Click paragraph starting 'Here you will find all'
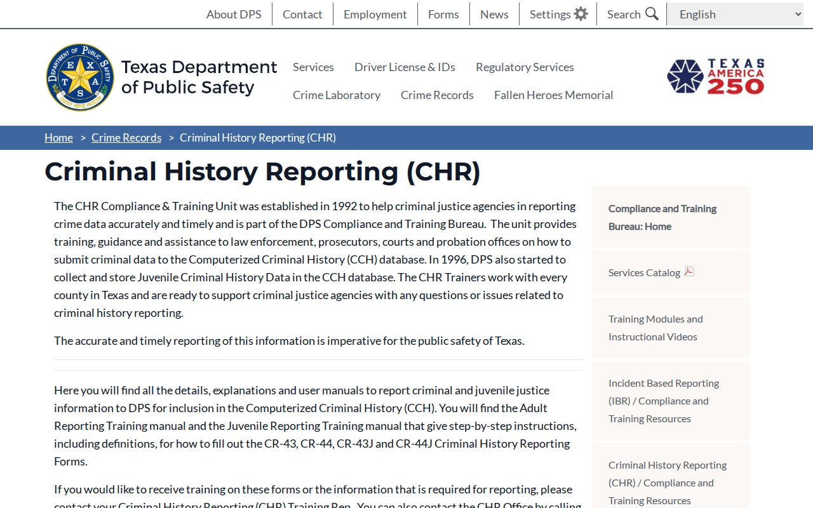This screenshot has width=813, height=508. pos(316,425)
